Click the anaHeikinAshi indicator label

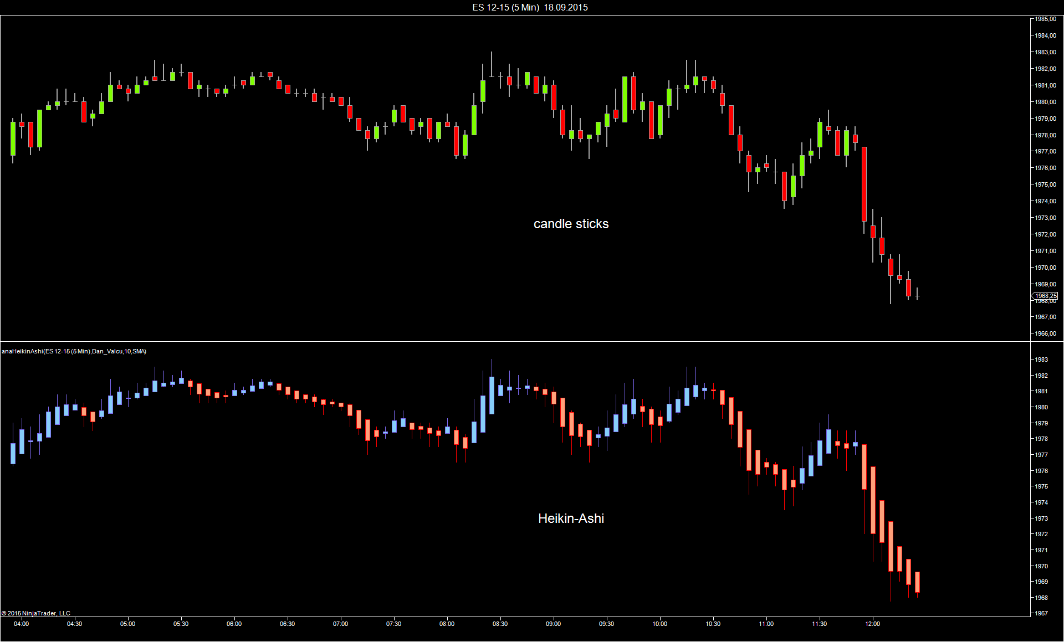pos(74,351)
